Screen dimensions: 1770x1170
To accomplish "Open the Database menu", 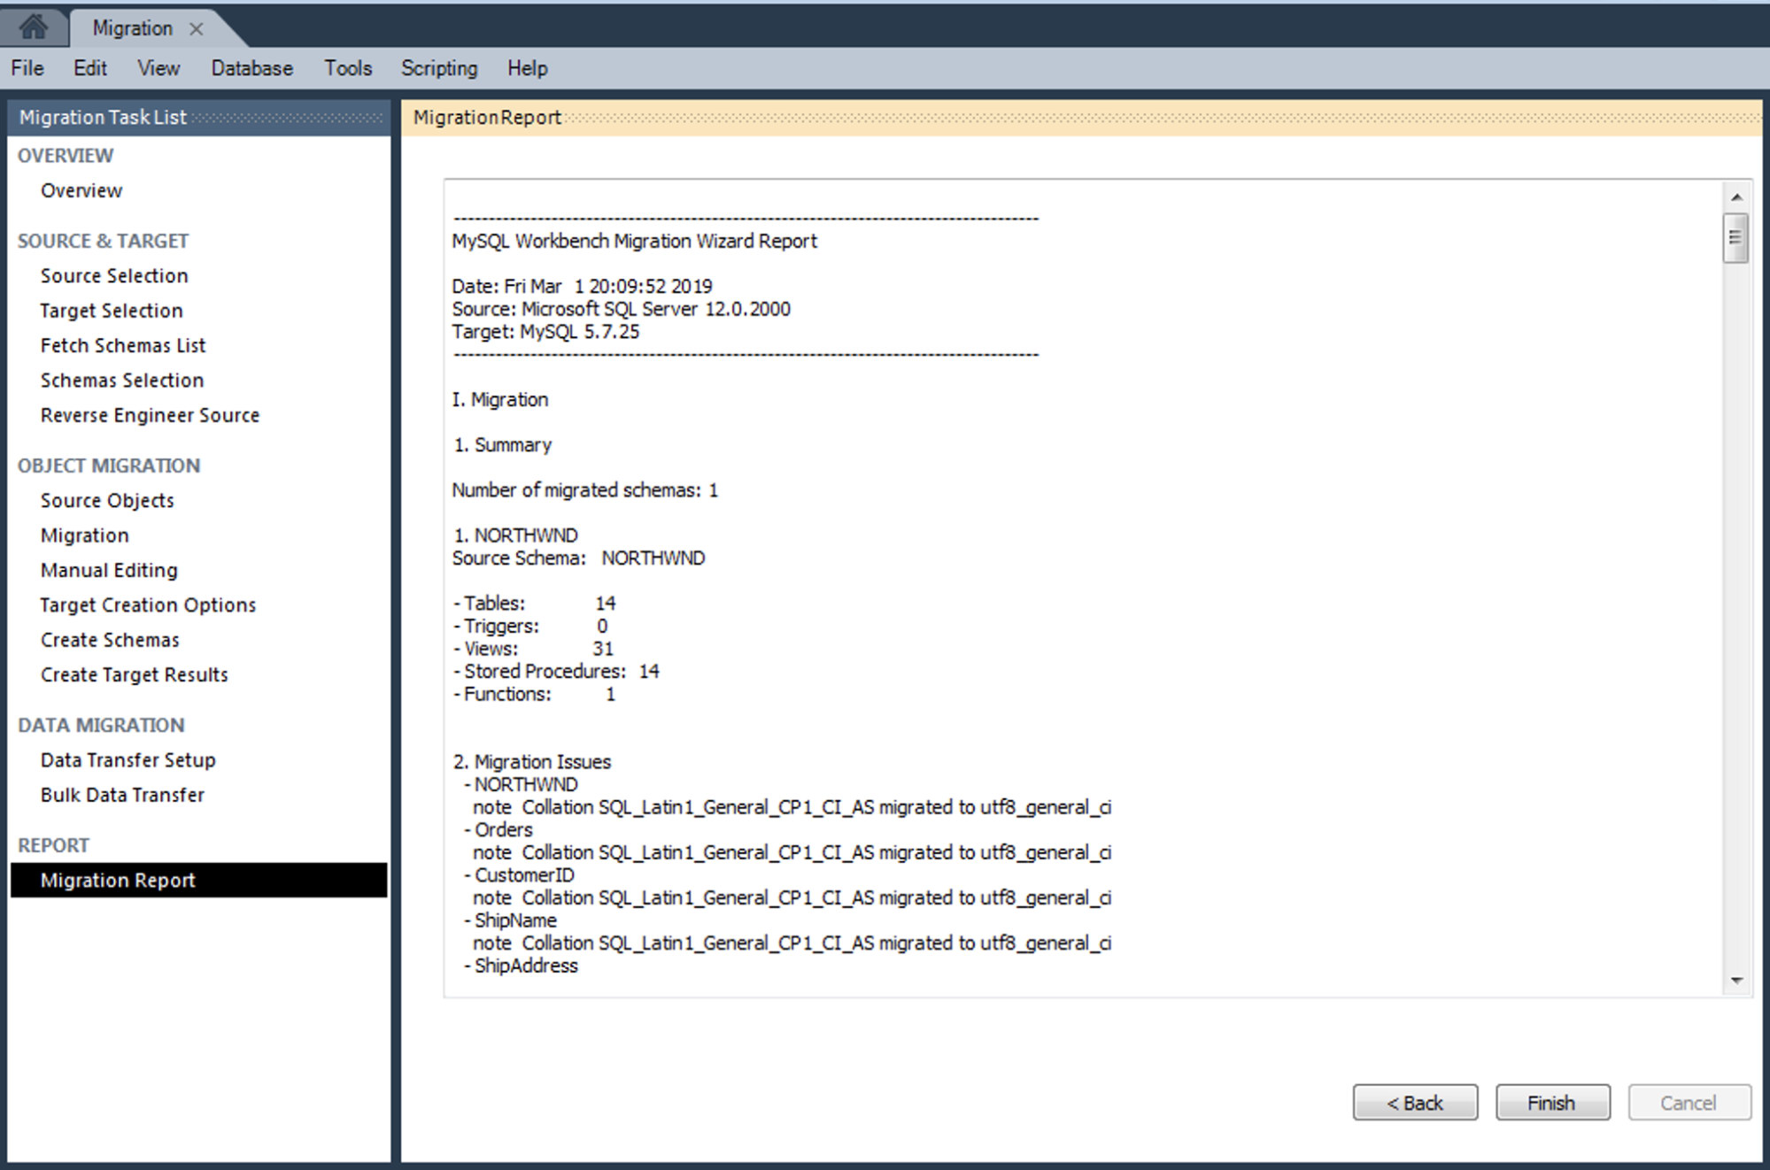I will pyautogui.click(x=251, y=68).
